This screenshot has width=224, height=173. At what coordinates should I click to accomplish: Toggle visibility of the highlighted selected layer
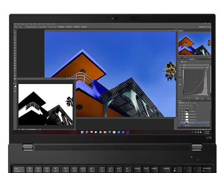pos(182,122)
